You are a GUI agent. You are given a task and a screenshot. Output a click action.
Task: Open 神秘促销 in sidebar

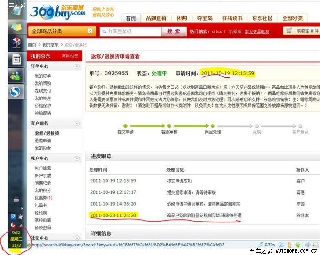pos(43,113)
